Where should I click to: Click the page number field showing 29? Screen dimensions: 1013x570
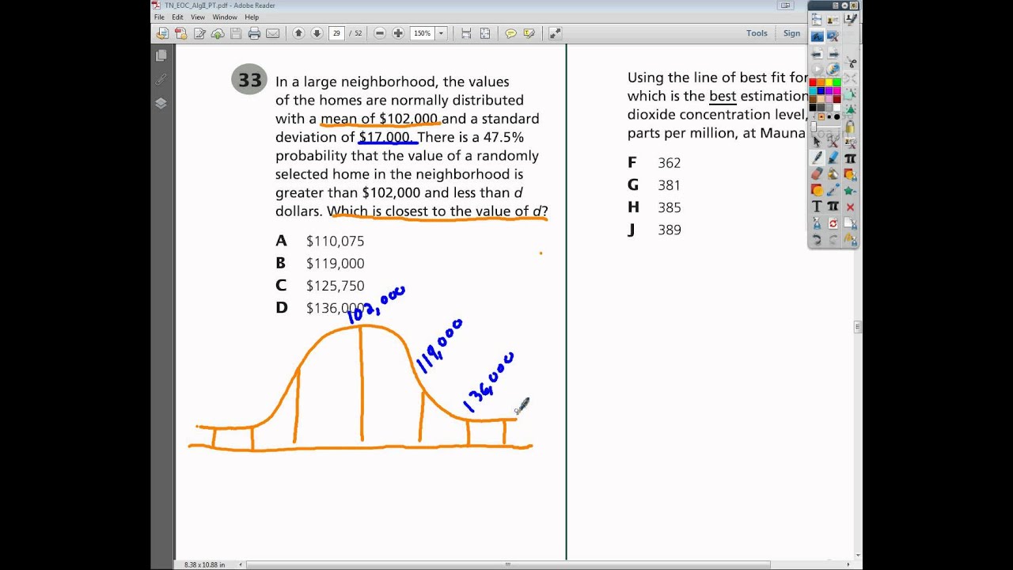click(337, 33)
